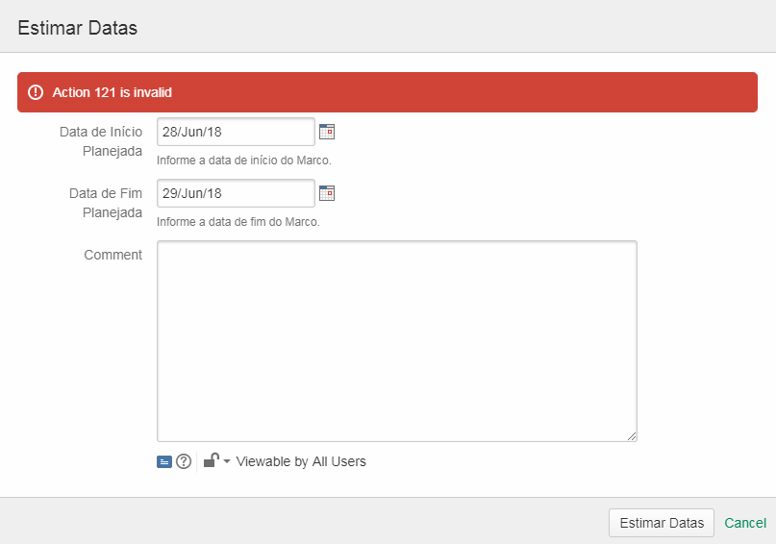Click the 'Estimar Datas' dialog title
The height and width of the screenshot is (544, 776).
pos(78,28)
